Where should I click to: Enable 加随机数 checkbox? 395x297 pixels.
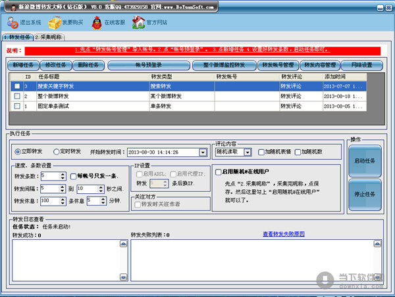[298, 152]
